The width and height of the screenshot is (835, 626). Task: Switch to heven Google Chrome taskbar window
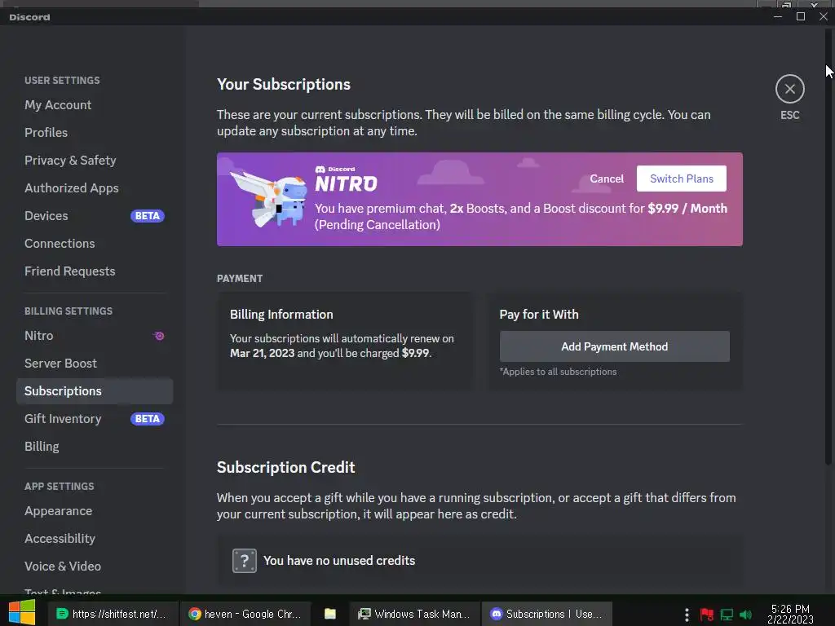point(245,614)
